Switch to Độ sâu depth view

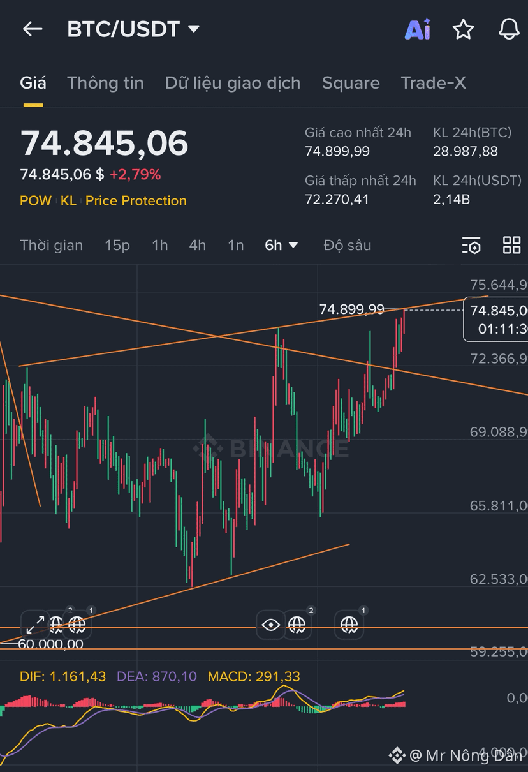pyautogui.click(x=348, y=245)
